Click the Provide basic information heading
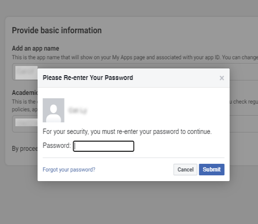The image size is (258, 224). click(57, 30)
